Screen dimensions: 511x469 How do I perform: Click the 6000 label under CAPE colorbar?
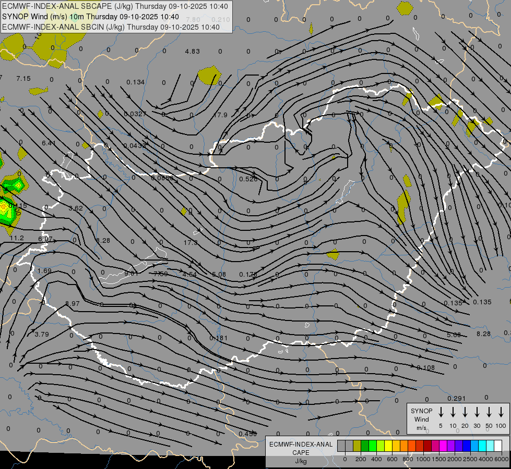(x=501, y=459)
